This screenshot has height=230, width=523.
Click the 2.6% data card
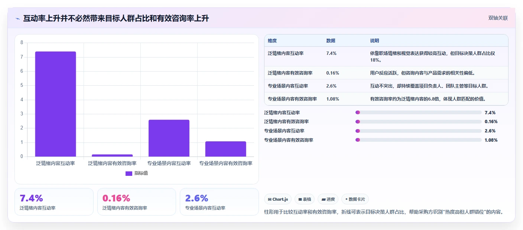coord(219,202)
